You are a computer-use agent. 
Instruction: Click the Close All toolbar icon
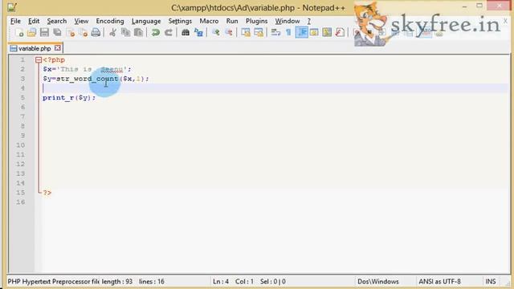[x=84, y=32]
